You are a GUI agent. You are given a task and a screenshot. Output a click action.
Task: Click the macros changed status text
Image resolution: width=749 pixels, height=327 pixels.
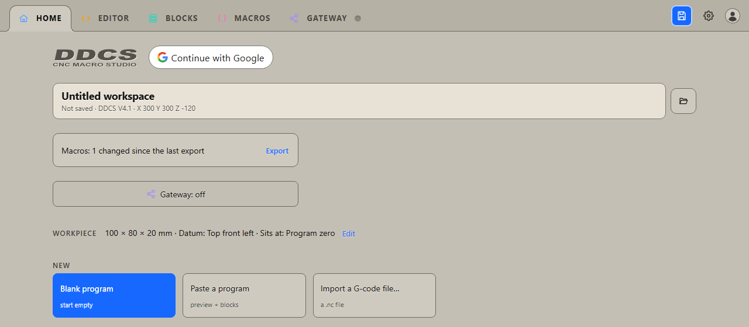133,151
